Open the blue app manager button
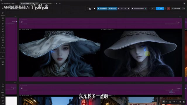This screenshot has width=187, height=105. click(x=102, y=8)
